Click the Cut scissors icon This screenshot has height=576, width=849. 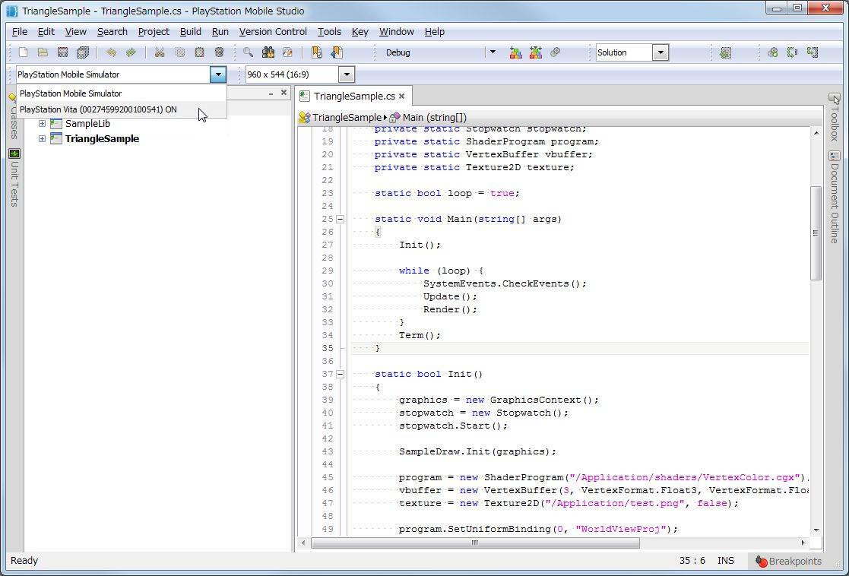(x=160, y=52)
